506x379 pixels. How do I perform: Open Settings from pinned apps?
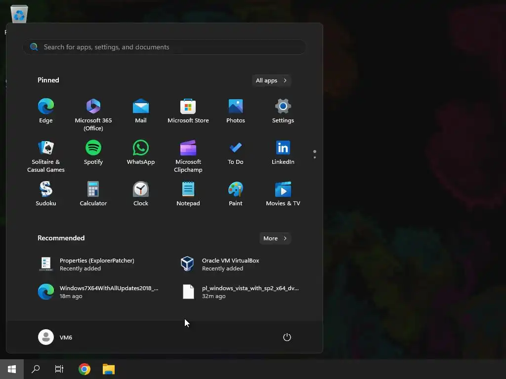(283, 111)
